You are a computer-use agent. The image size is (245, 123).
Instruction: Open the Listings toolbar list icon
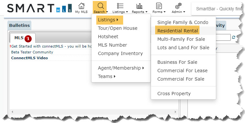tap(120, 6)
